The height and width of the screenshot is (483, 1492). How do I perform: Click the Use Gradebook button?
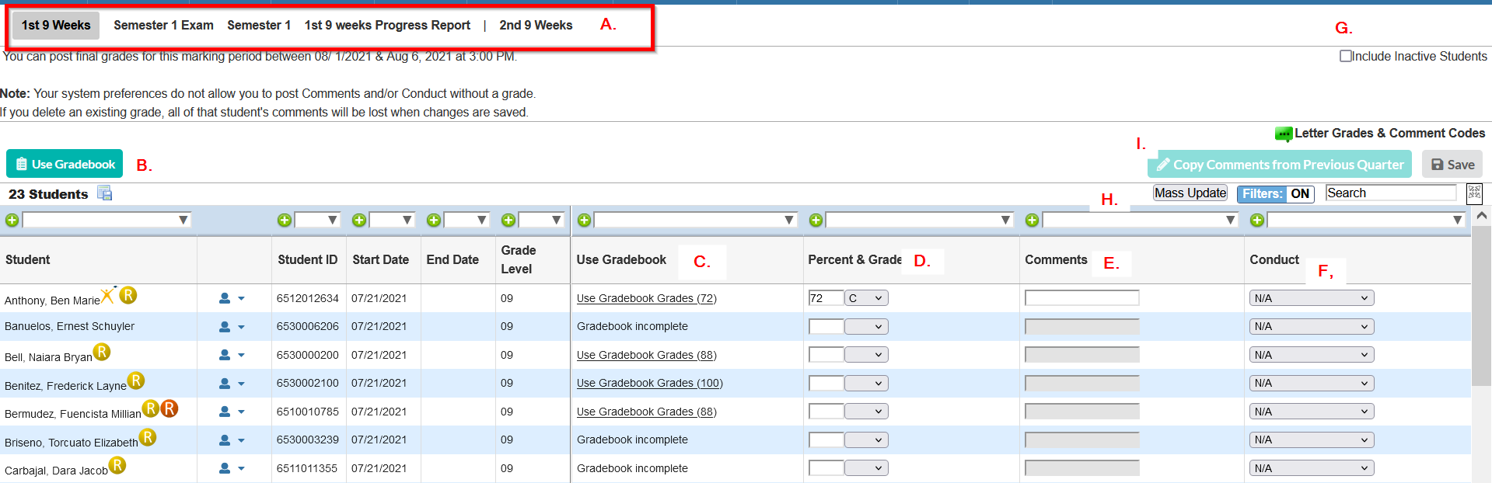tap(65, 164)
